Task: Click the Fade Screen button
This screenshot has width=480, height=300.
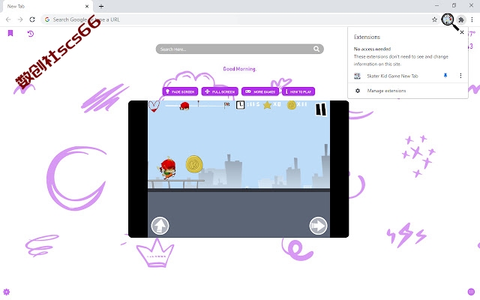Action: point(180,91)
